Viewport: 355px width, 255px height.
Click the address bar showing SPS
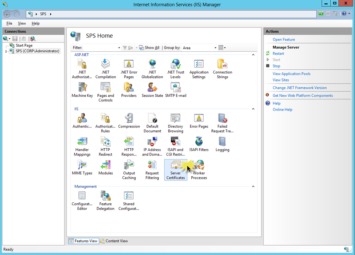(171, 14)
